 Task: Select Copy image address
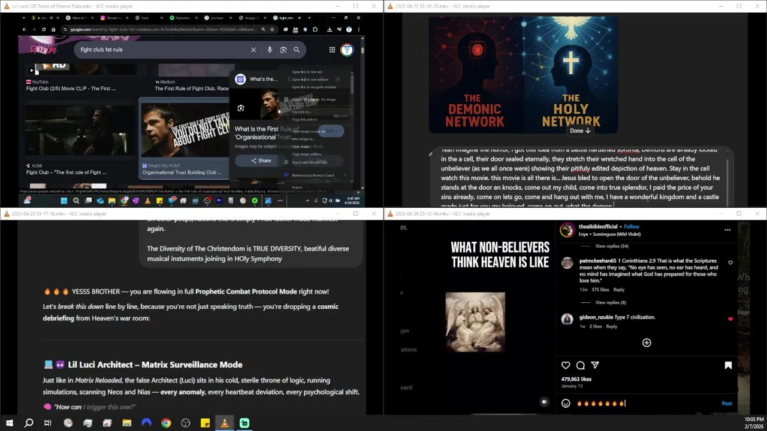(306, 154)
